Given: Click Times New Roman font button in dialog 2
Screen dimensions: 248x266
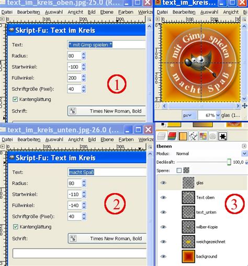Looking at the screenshot, I should tap(107, 238).
